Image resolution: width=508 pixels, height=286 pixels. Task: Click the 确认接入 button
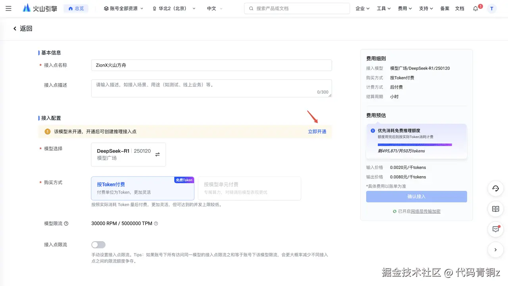(x=416, y=197)
